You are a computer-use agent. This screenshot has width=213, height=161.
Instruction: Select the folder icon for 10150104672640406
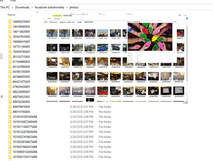click(10, 122)
